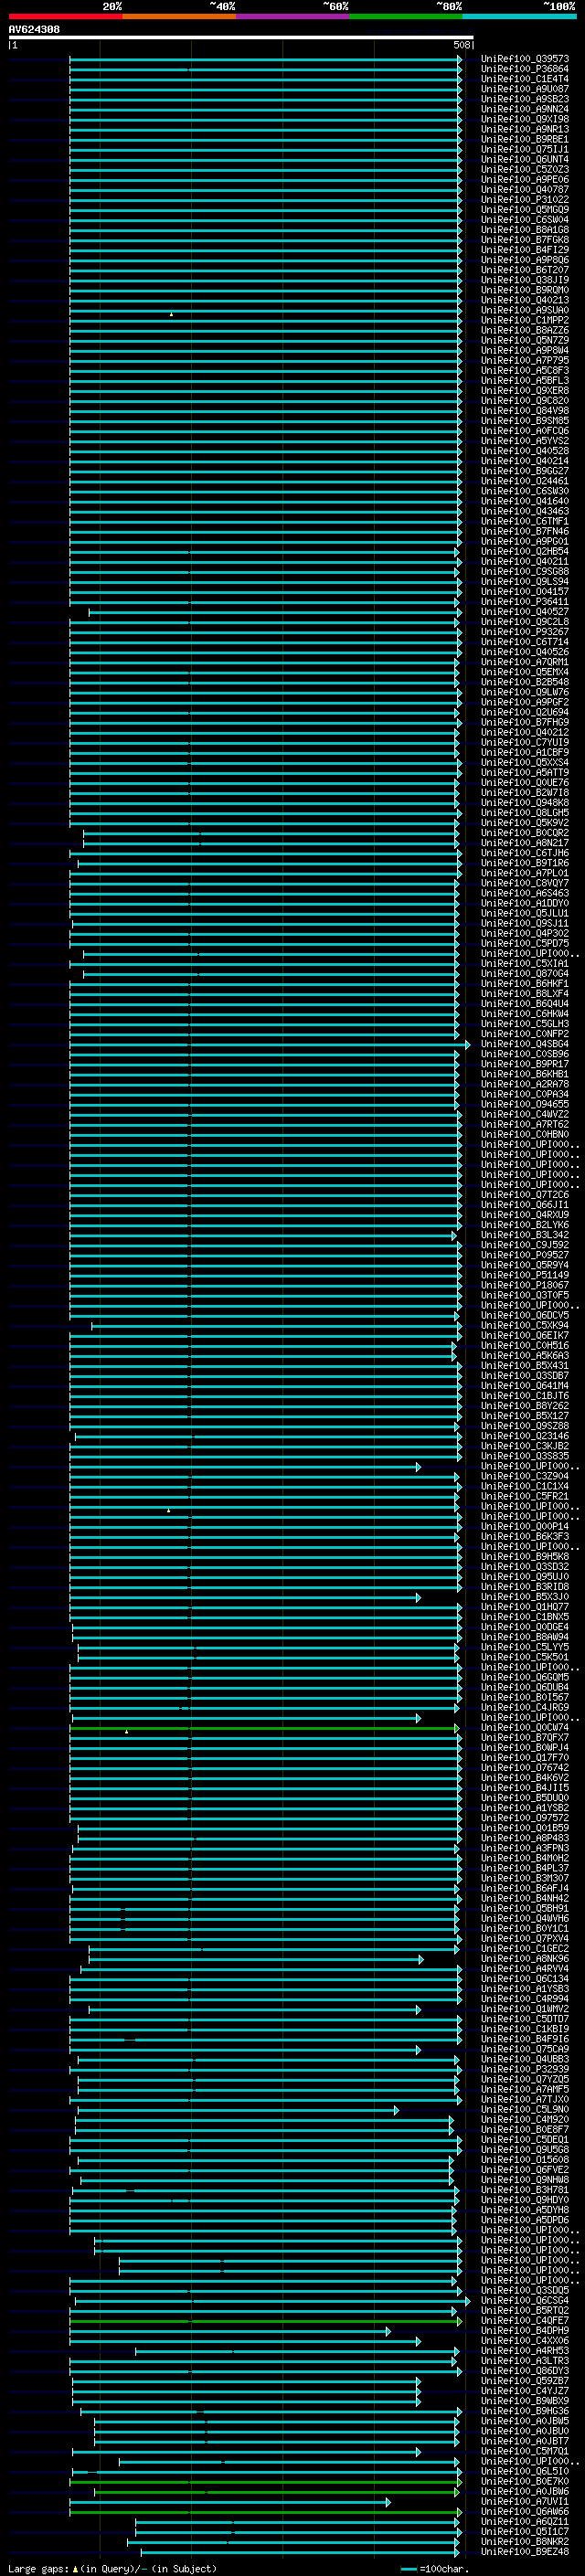Select hit UniRef100_B2LYK6
585x2576 pixels.
[x=525, y=1224]
